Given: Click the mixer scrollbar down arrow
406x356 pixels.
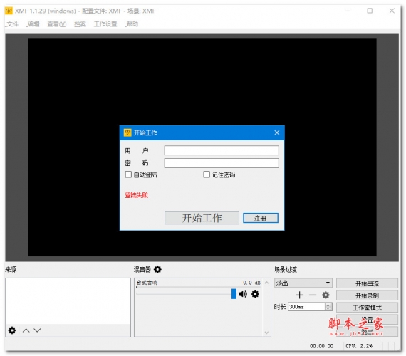Looking at the screenshot, I should click(x=266, y=333).
